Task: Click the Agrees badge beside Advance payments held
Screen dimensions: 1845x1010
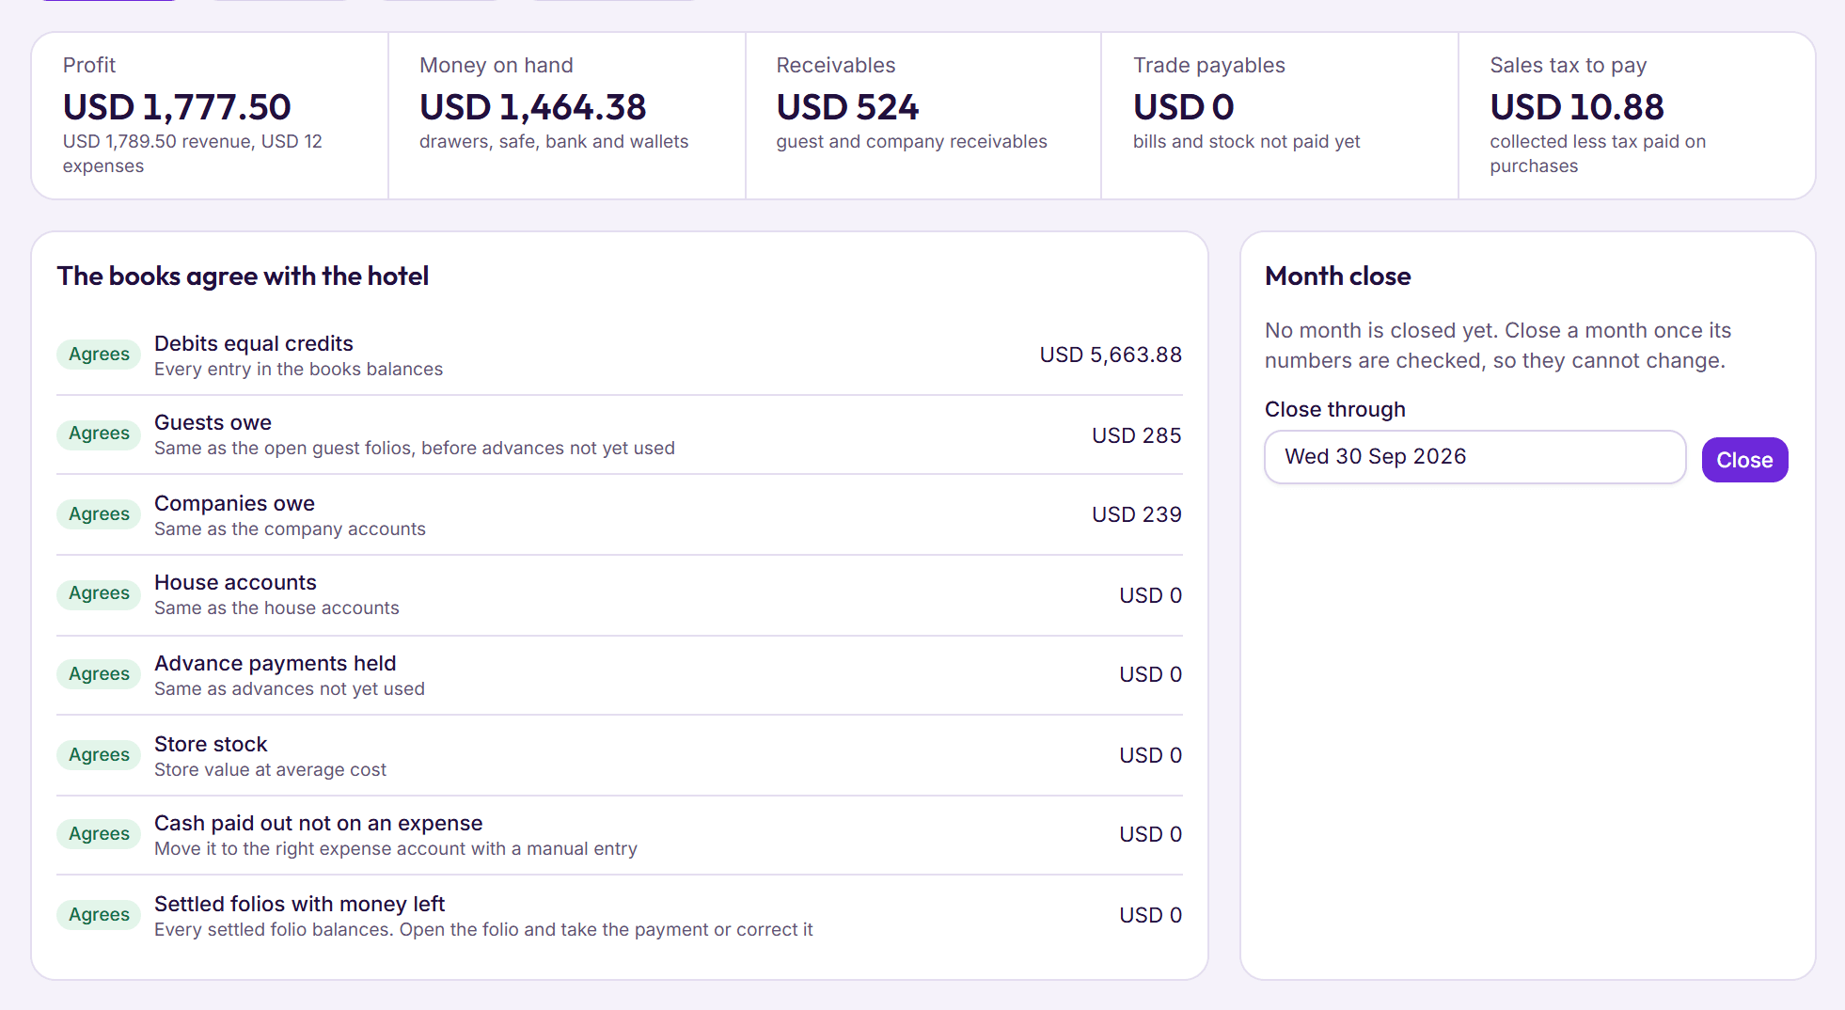Action: (99, 674)
